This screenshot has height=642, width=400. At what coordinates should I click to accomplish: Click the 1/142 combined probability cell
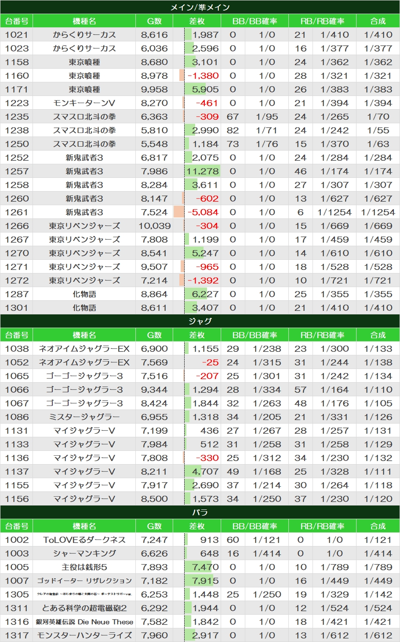(x=378, y=594)
